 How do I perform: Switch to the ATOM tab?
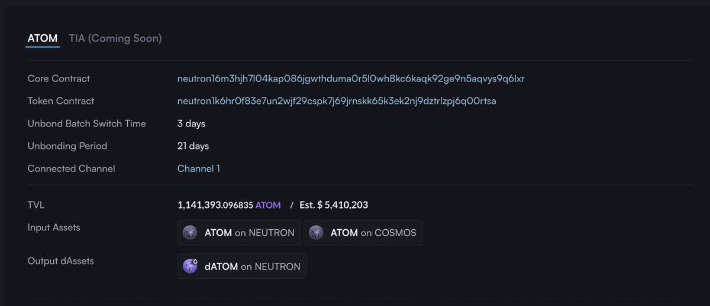[x=43, y=38]
